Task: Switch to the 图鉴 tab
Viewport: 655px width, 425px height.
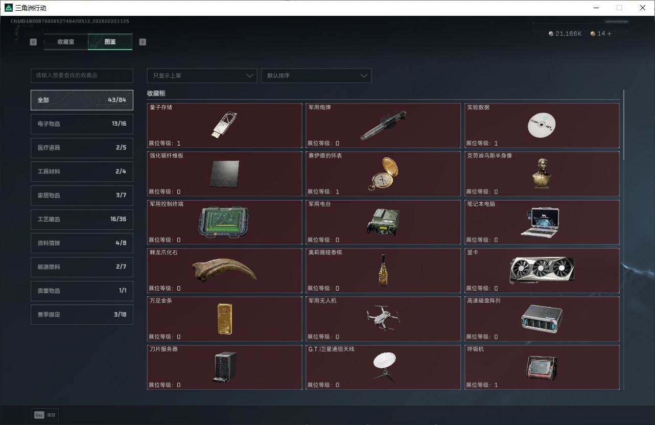Action: tap(110, 42)
